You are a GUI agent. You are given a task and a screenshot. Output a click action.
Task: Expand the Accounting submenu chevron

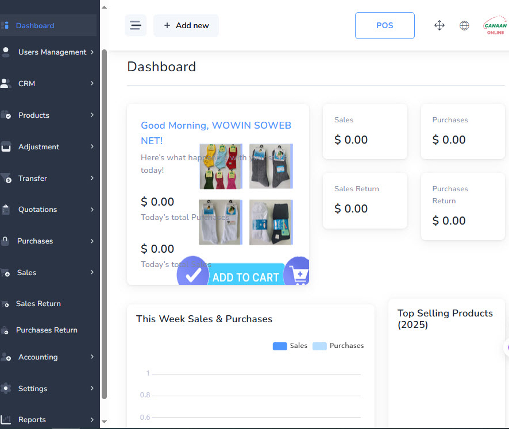pos(92,357)
